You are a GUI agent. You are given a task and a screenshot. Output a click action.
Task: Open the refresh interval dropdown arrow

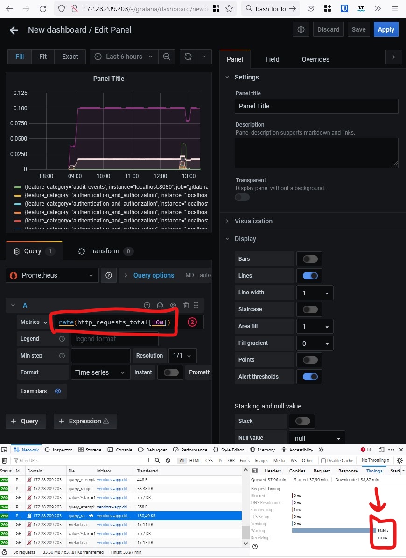click(x=204, y=57)
